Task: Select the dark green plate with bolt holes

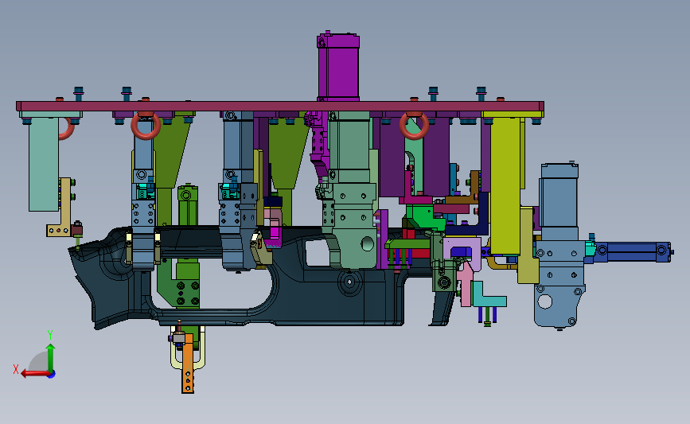Action: click(181, 286)
